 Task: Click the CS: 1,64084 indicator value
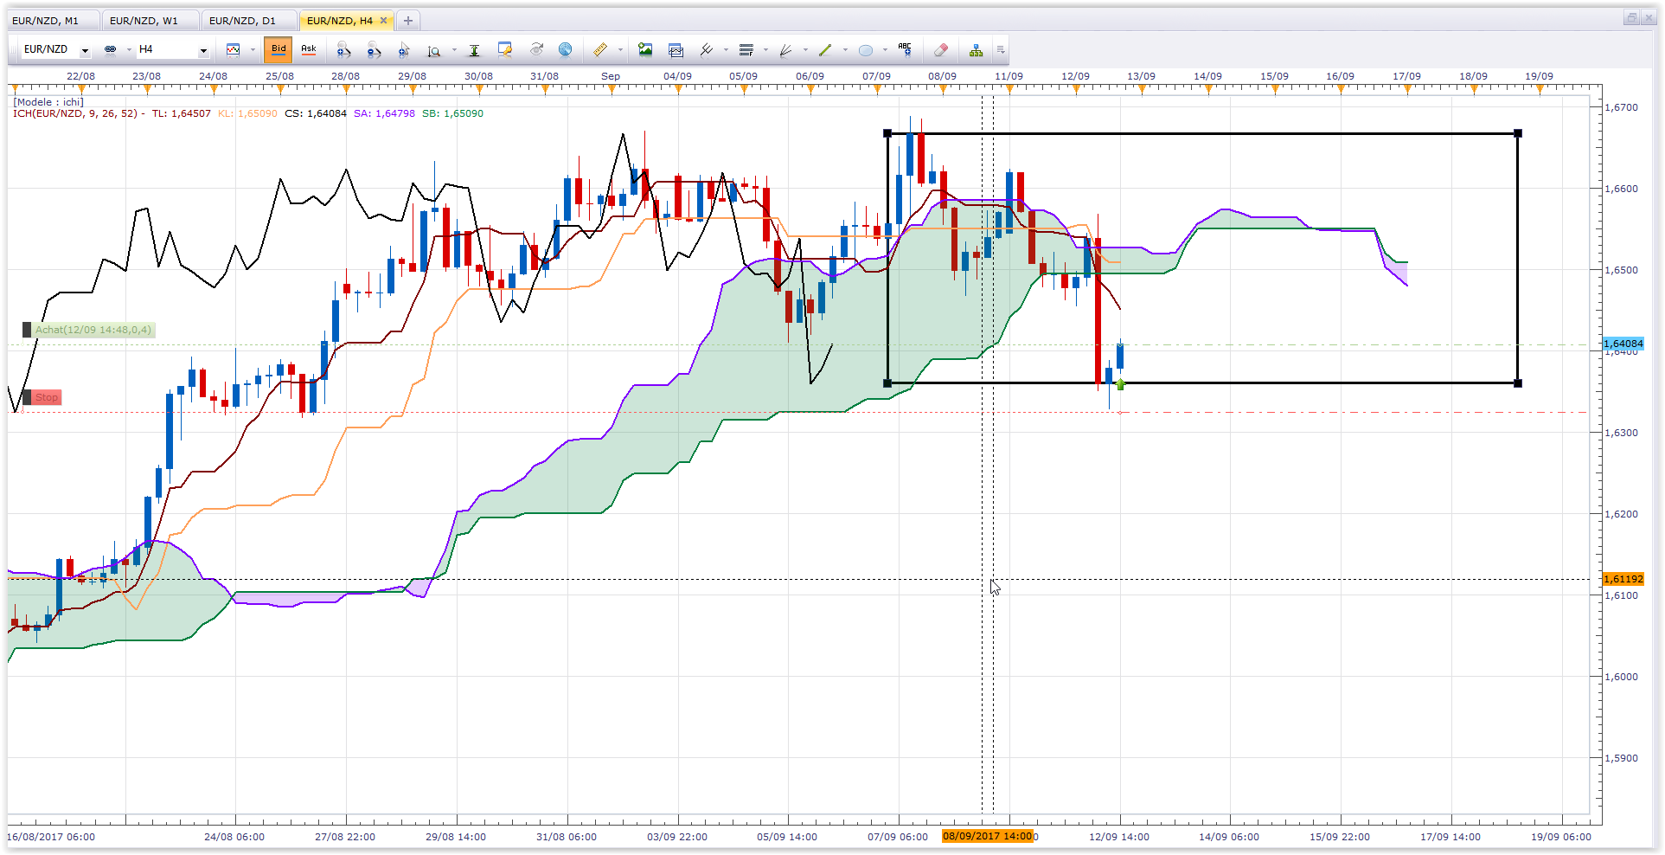(316, 113)
